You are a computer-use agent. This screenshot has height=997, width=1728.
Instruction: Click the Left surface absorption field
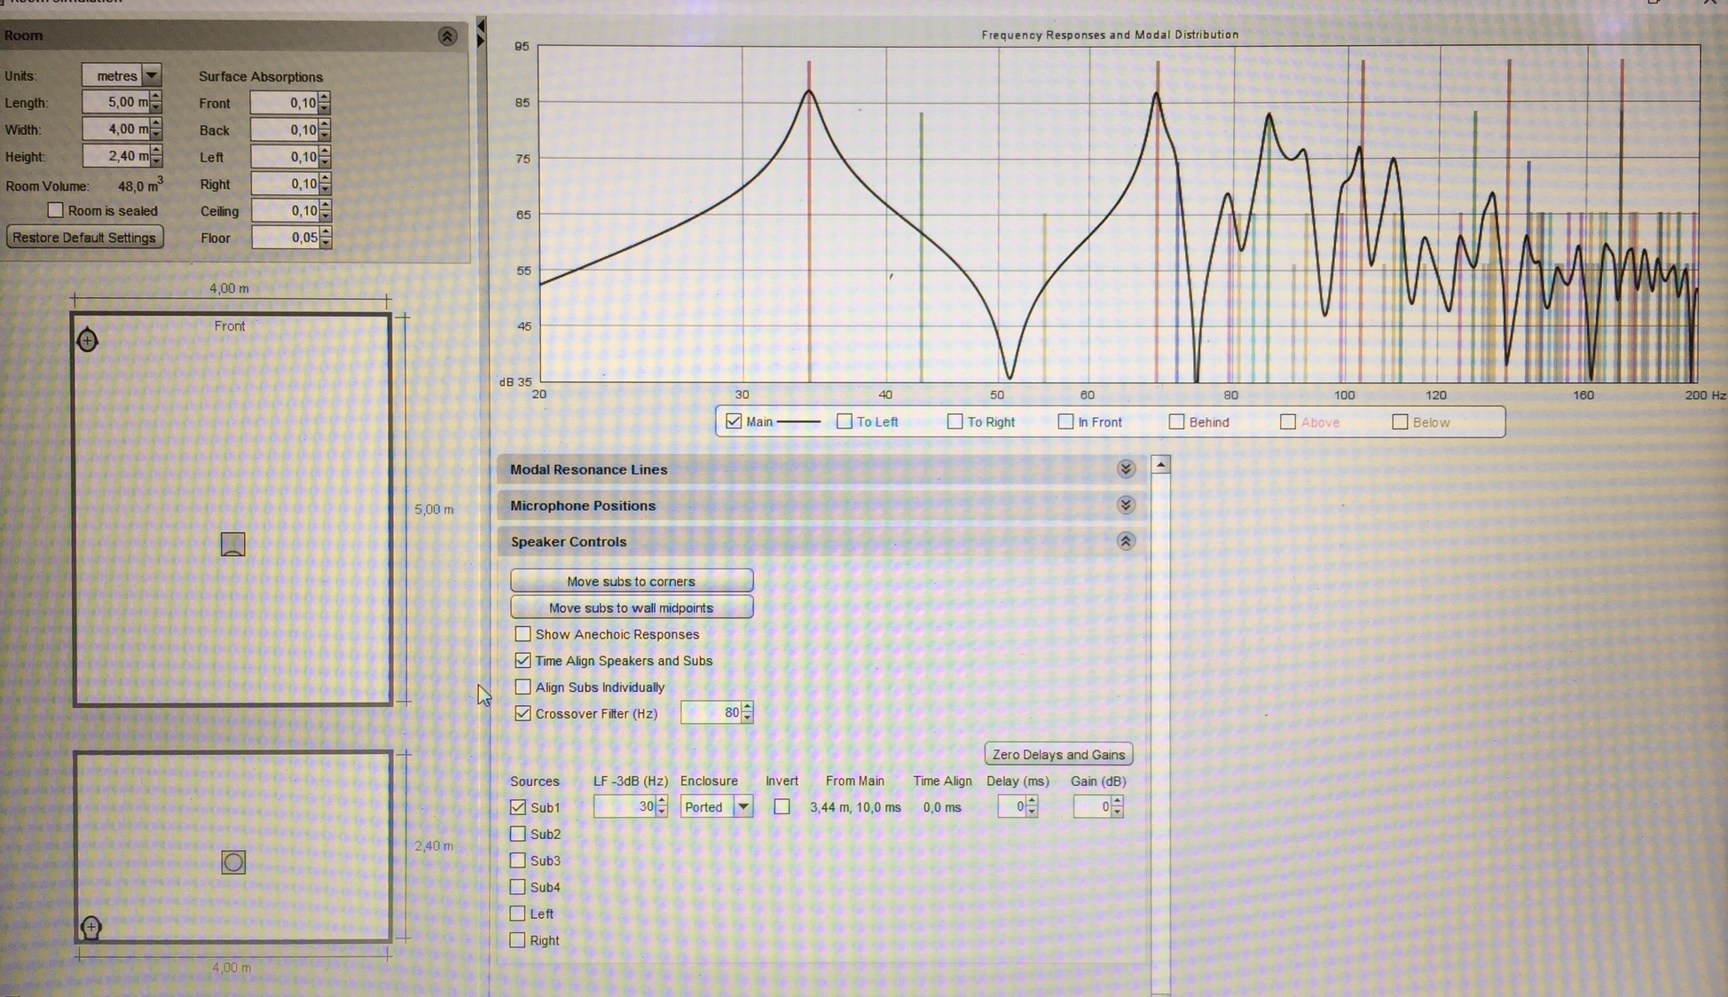click(x=284, y=157)
